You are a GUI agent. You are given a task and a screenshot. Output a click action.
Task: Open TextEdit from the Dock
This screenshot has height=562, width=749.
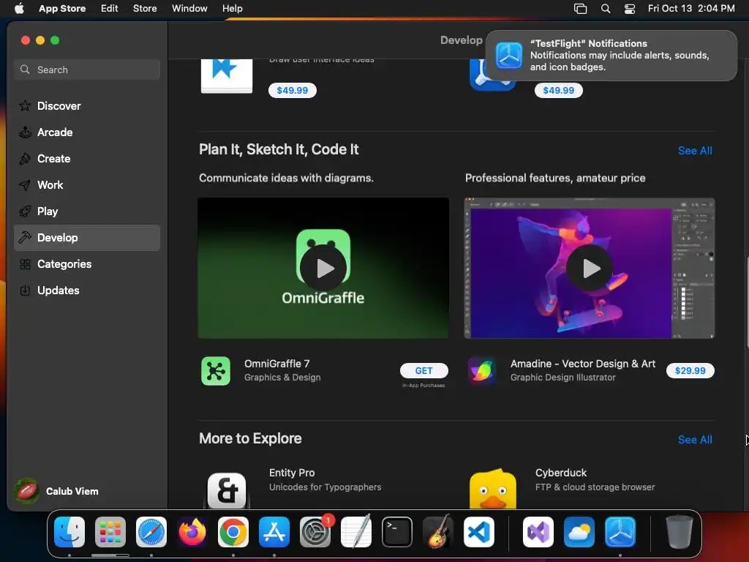356,532
